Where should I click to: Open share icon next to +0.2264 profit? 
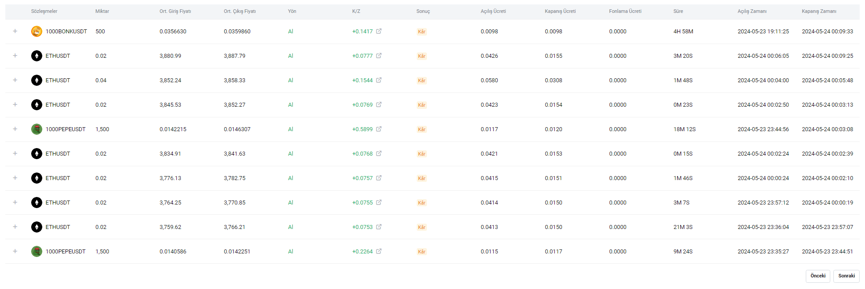coord(379,251)
